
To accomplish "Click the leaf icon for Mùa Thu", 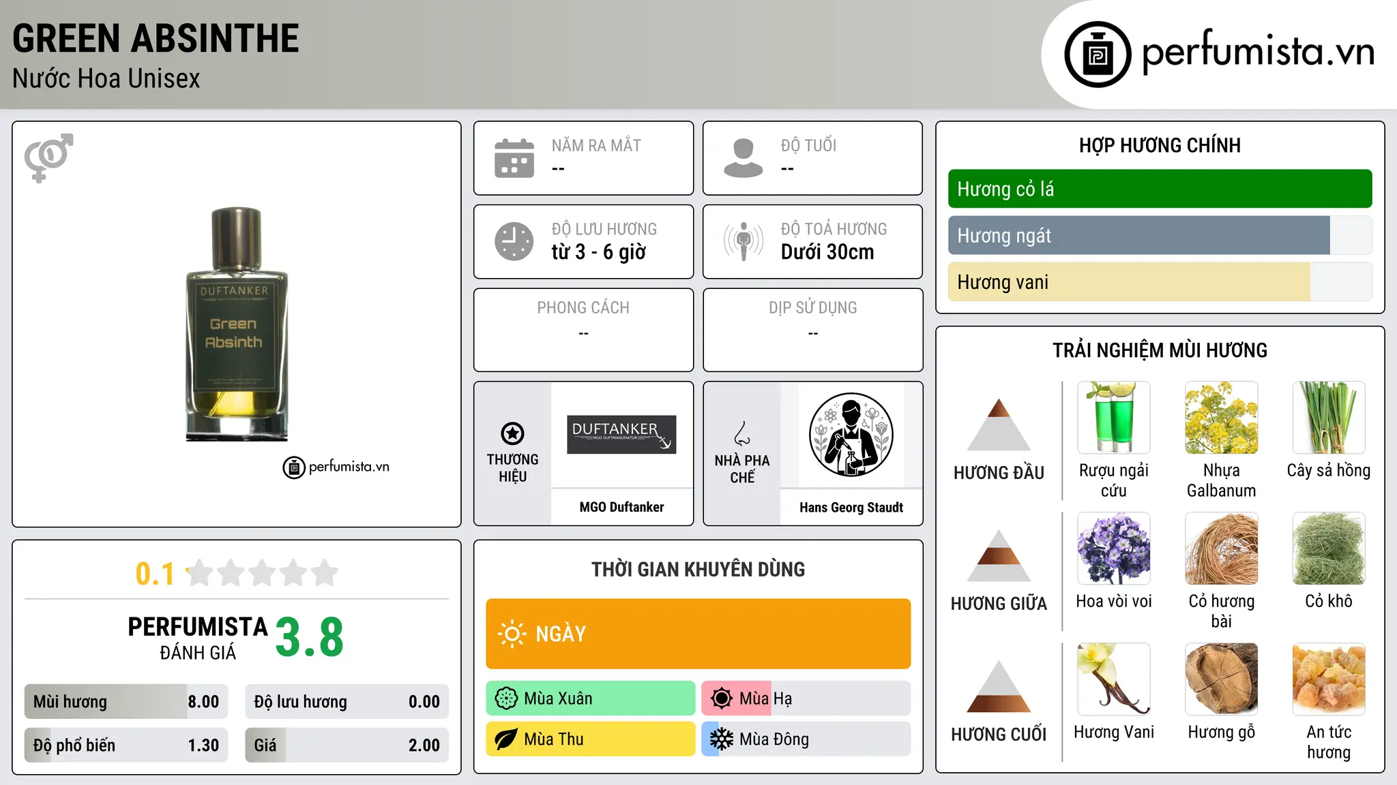I will [506, 739].
